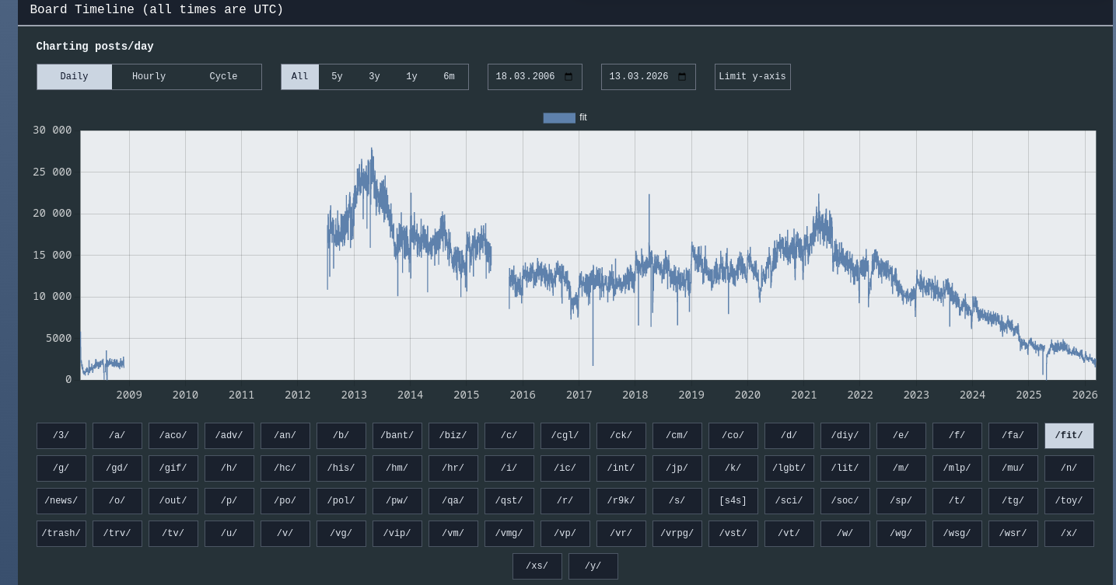Select the All time range
Viewport: 1116px width, 585px height.
tap(300, 77)
